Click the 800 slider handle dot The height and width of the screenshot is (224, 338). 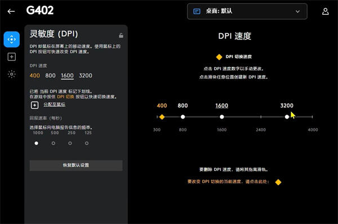coord(183,117)
